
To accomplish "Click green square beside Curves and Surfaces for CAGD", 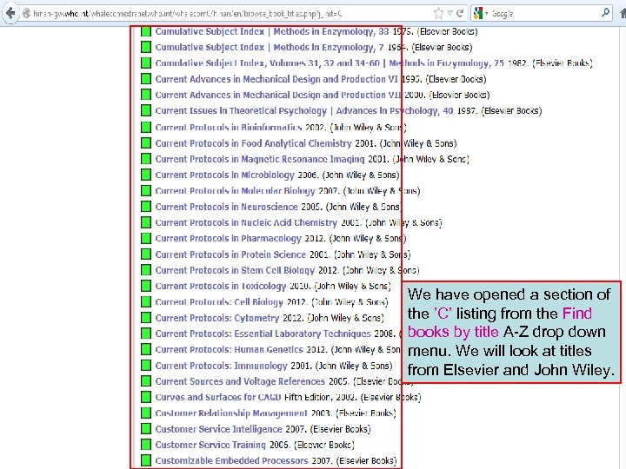I will [x=146, y=397].
